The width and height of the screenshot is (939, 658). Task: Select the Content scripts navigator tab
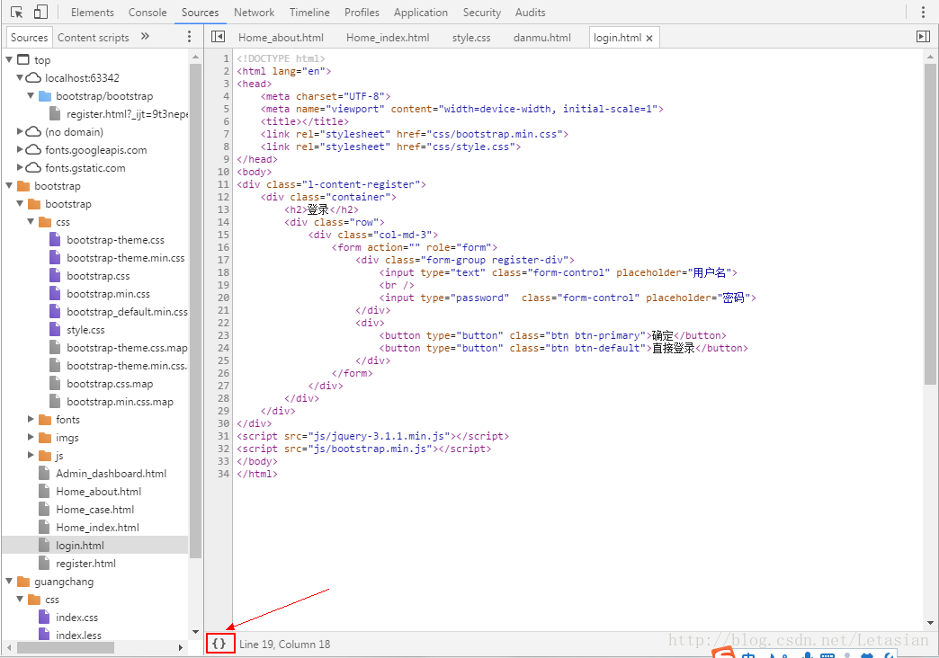point(93,37)
